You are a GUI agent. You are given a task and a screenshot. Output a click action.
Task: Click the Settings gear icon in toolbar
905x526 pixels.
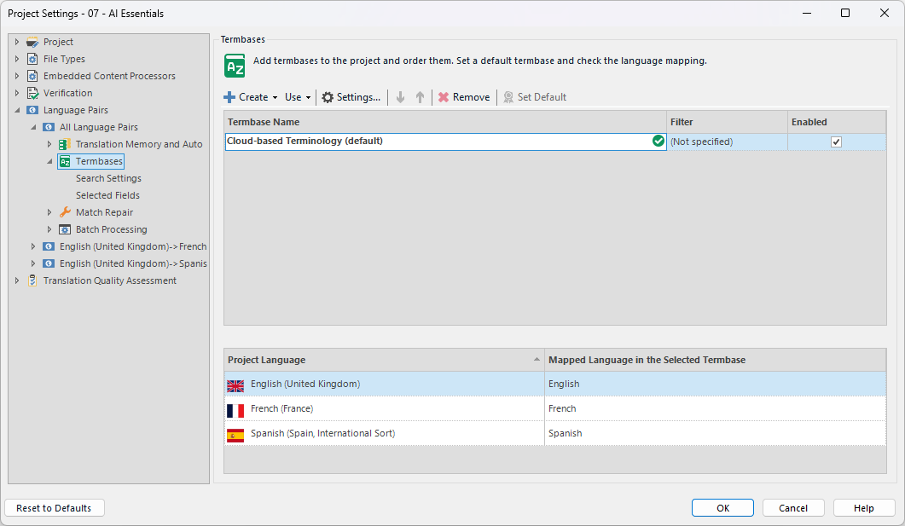tap(328, 96)
